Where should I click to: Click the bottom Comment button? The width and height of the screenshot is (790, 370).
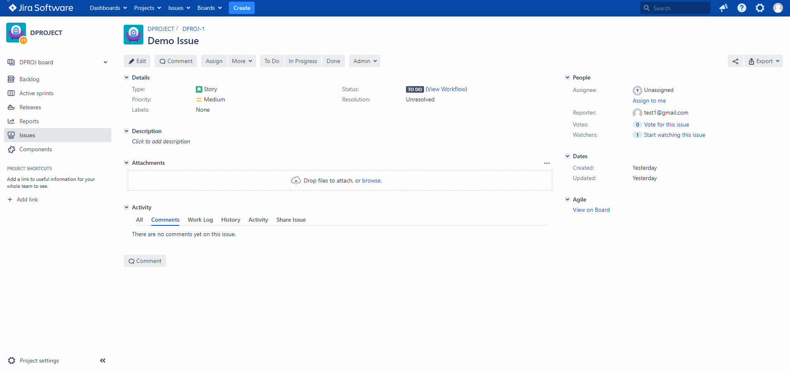tap(145, 261)
